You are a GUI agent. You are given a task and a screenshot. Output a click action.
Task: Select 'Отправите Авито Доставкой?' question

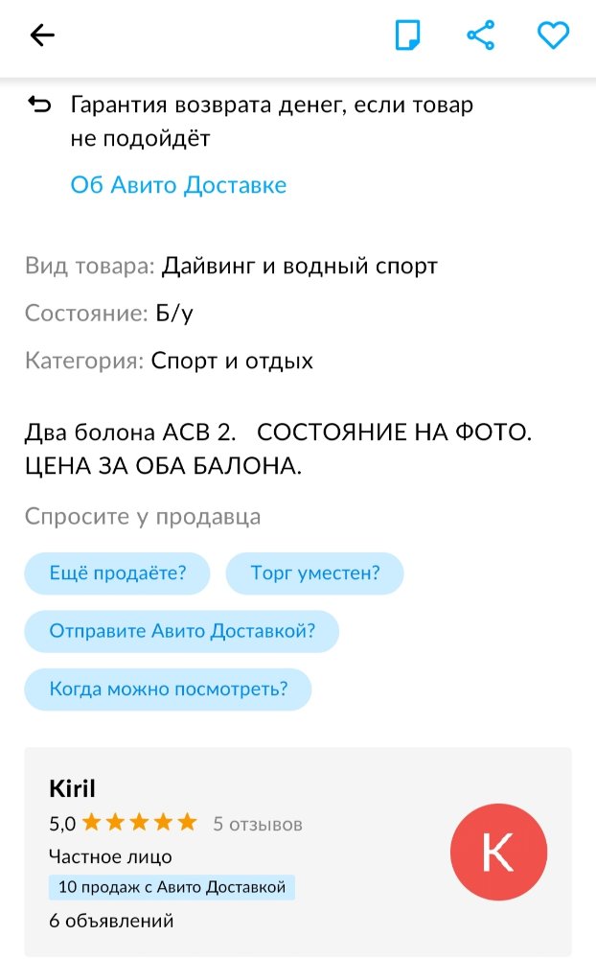pyautogui.click(x=182, y=631)
